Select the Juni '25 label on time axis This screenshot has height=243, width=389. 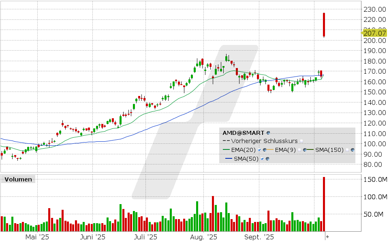[x=93, y=237]
